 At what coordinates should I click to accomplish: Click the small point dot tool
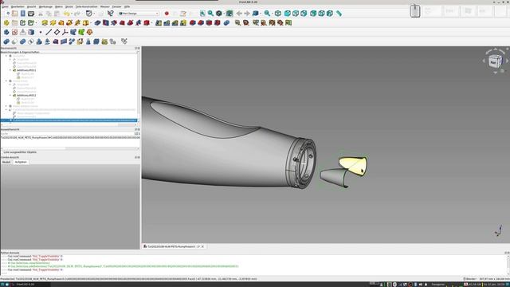[41, 32]
